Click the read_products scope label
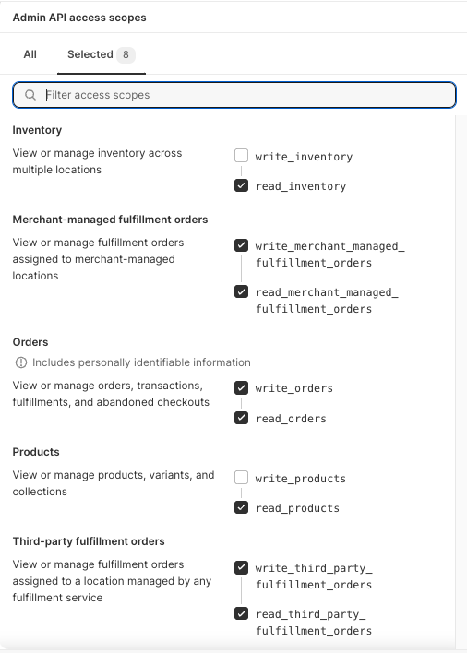 (x=298, y=508)
